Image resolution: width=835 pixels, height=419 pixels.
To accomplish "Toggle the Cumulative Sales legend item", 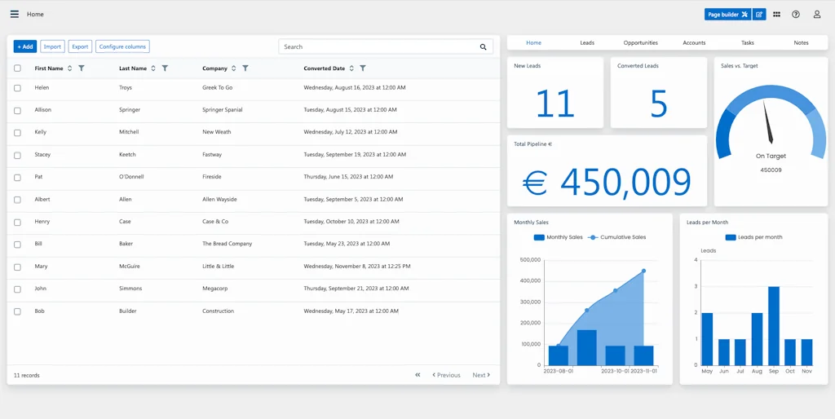I will [x=617, y=237].
